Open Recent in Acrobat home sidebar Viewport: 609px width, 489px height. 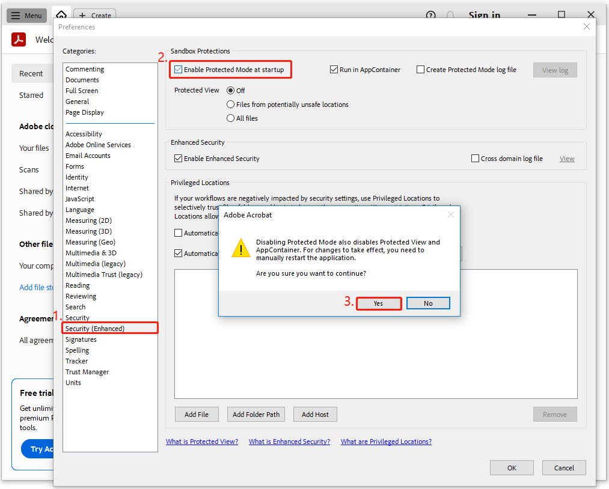point(31,74)
